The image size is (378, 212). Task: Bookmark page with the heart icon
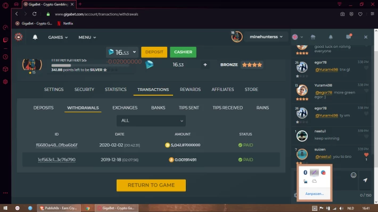[360, 14]
